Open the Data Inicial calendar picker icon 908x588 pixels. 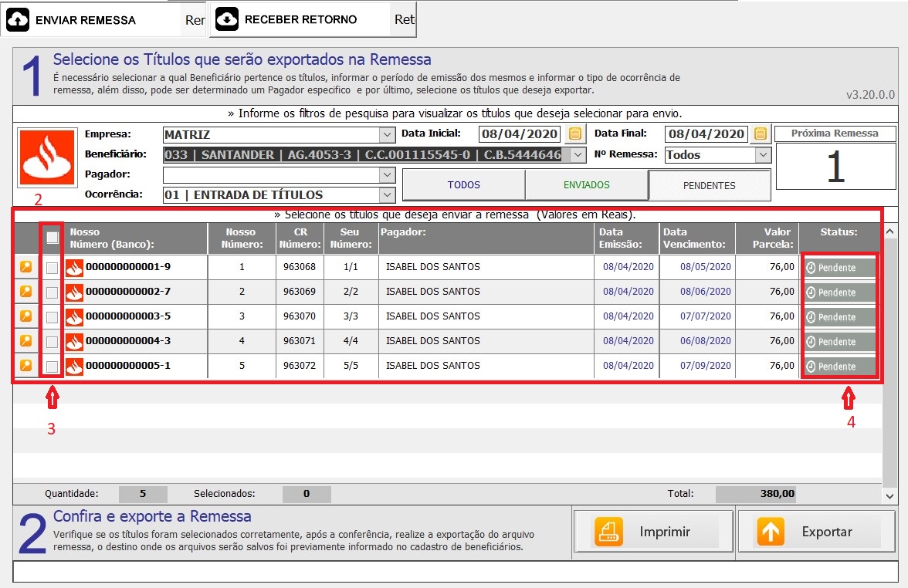click(574, 133)
